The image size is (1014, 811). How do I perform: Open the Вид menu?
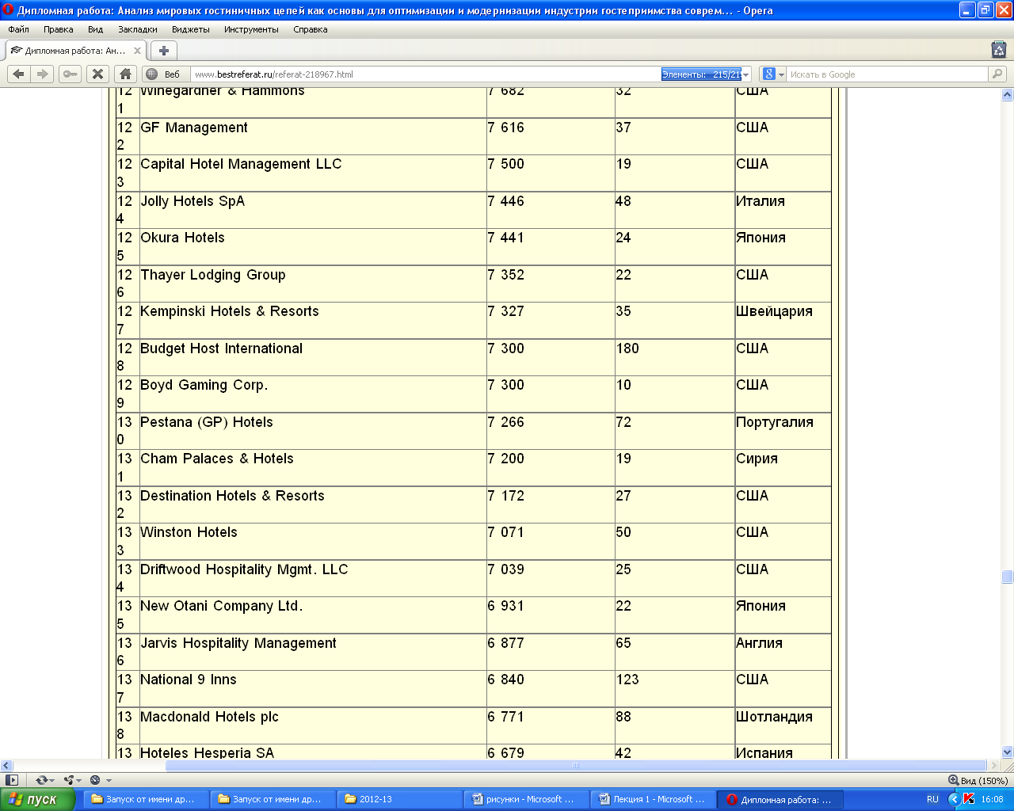click(x=96, y=29)
